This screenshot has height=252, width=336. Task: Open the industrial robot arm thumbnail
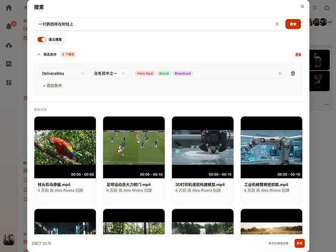click(x=271, y=147)
